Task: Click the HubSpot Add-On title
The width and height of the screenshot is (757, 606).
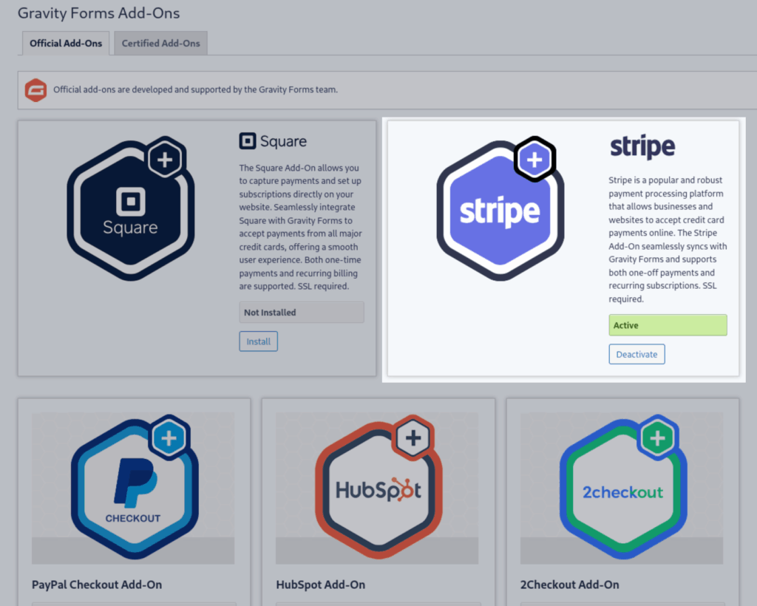Action: 320,585
